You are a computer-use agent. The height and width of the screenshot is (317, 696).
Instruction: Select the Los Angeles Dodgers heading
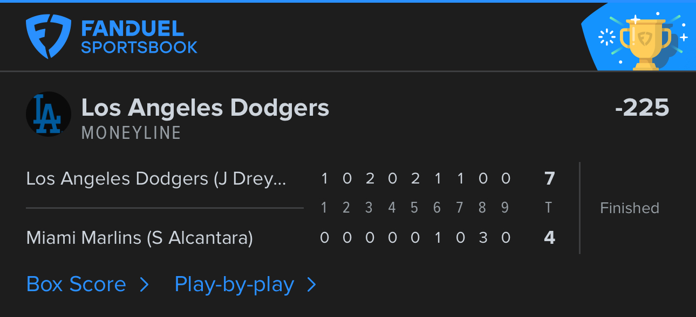(x=205, y=108)
